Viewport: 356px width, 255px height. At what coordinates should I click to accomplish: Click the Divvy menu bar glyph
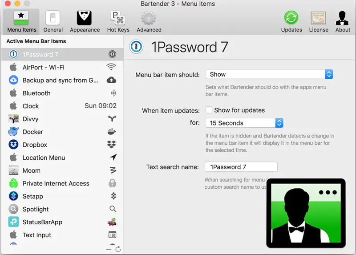click(x=112, y=118)
